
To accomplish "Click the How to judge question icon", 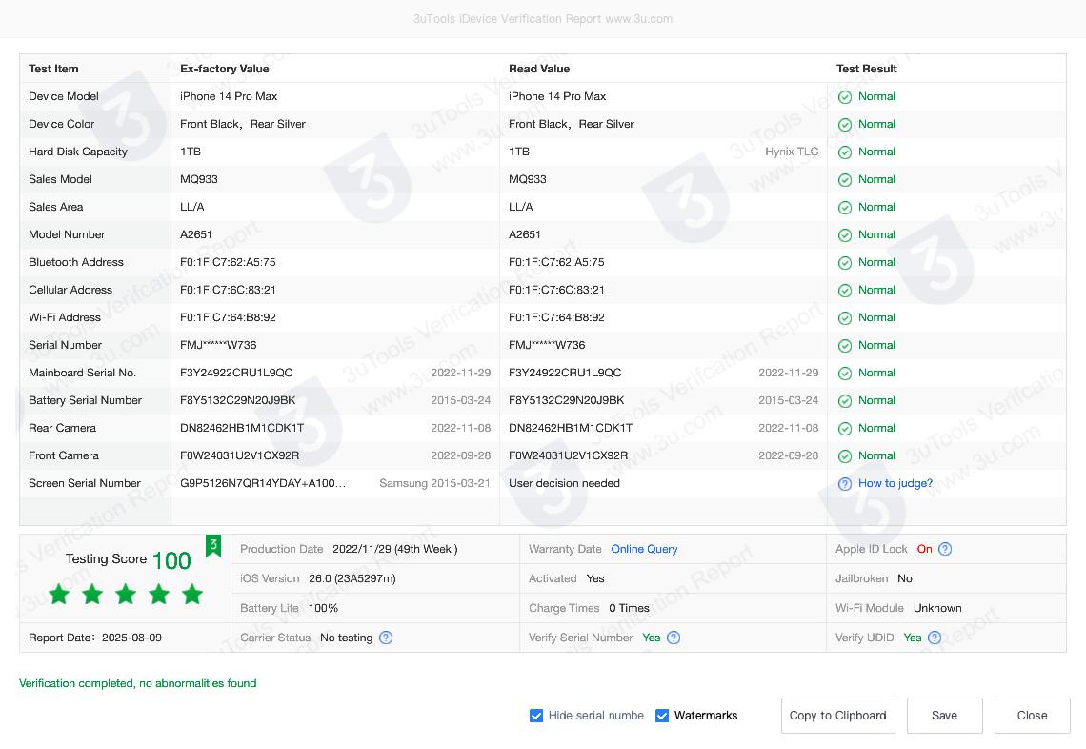I will [x=844, y=484].
